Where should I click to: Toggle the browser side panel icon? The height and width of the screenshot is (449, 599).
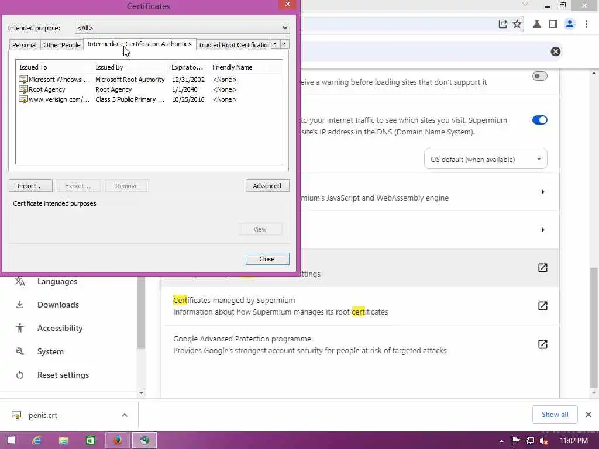click(553, 24)
